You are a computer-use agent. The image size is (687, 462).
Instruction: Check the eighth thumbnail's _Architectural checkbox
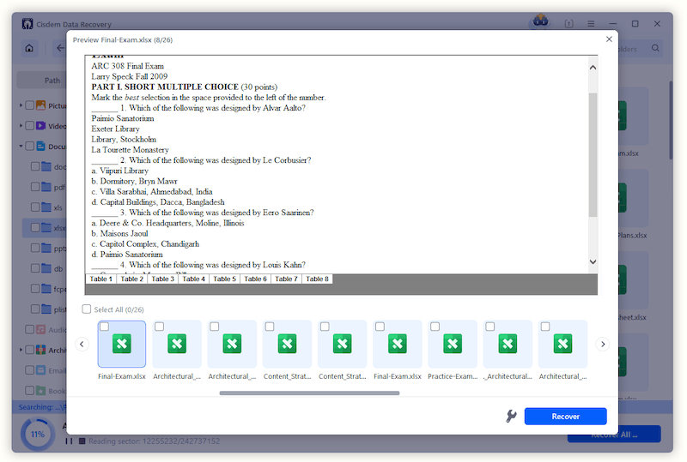[489, 327]
